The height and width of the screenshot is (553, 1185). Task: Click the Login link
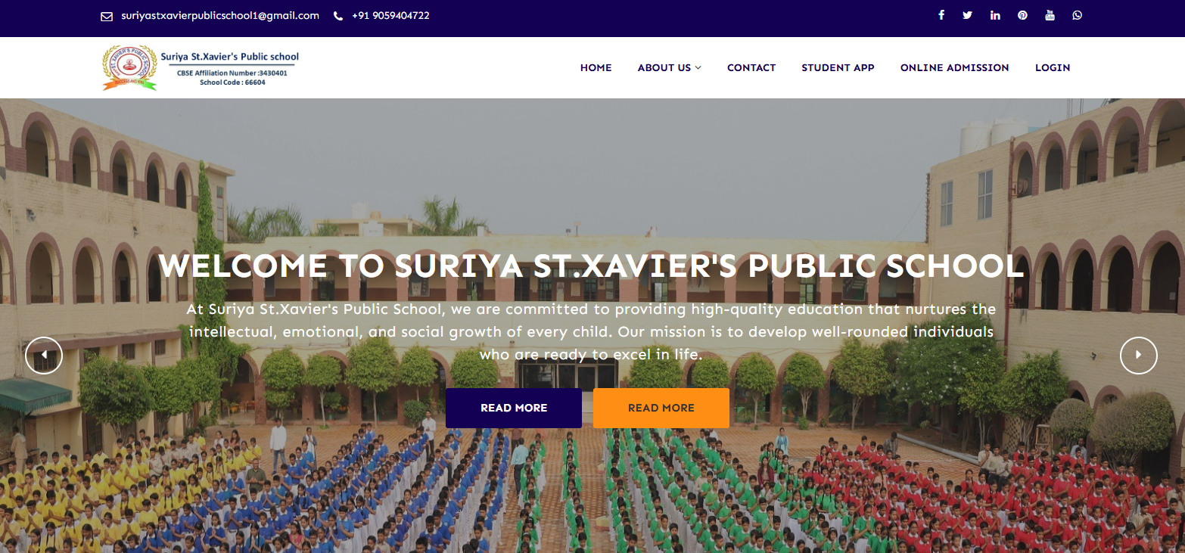click(x=1053, y=68)
